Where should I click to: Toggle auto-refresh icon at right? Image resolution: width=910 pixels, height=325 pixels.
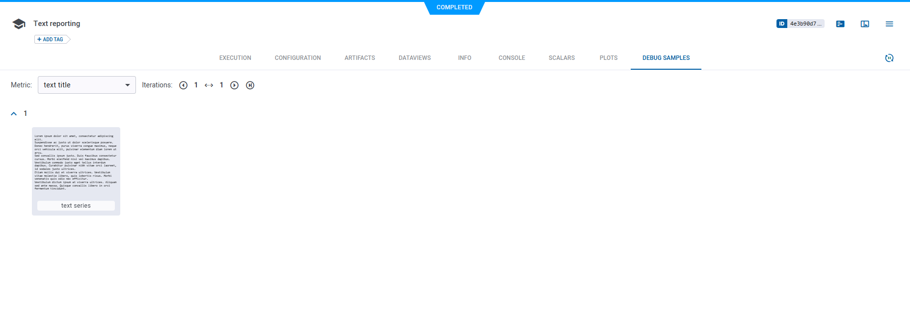[x=889, y=58]
